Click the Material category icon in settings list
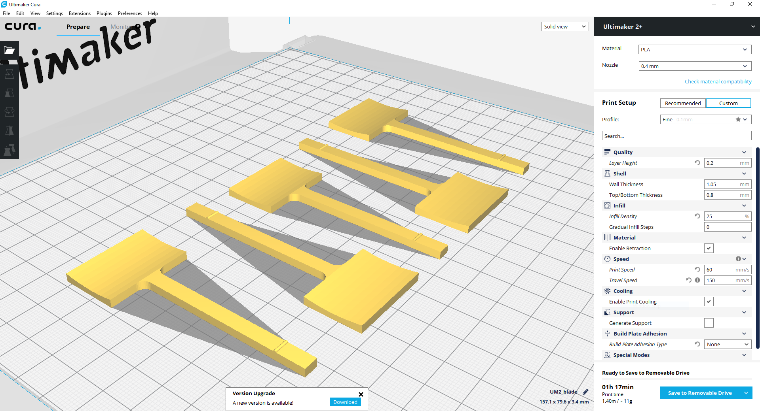The height and width of the screenshot is (411, 760). point(607,238)
